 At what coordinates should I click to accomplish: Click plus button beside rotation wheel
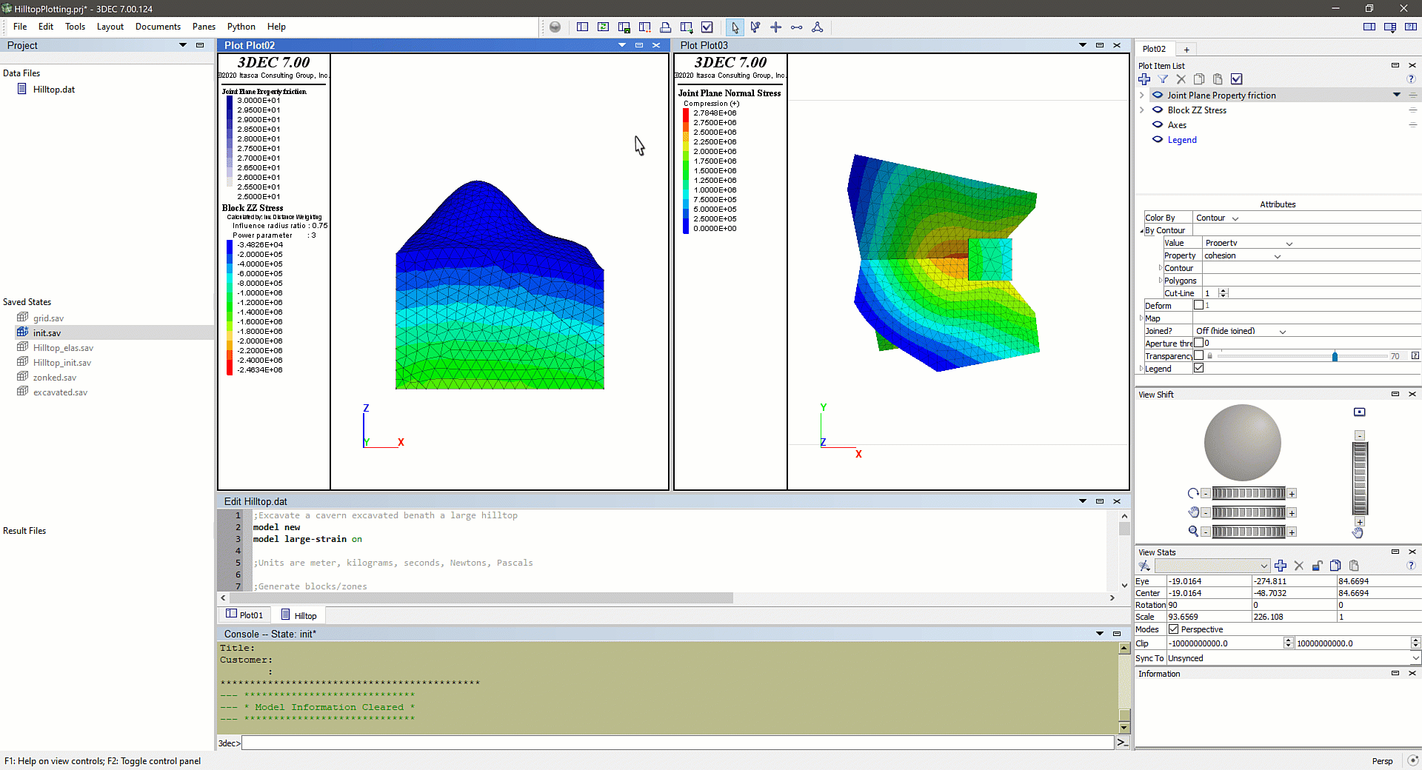point(1292,494)
